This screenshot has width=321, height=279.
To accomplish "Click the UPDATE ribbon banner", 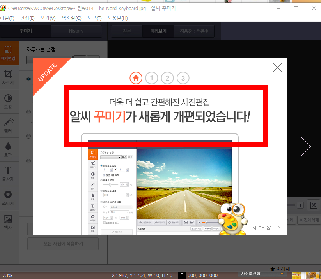I will (x=47, y=72).
